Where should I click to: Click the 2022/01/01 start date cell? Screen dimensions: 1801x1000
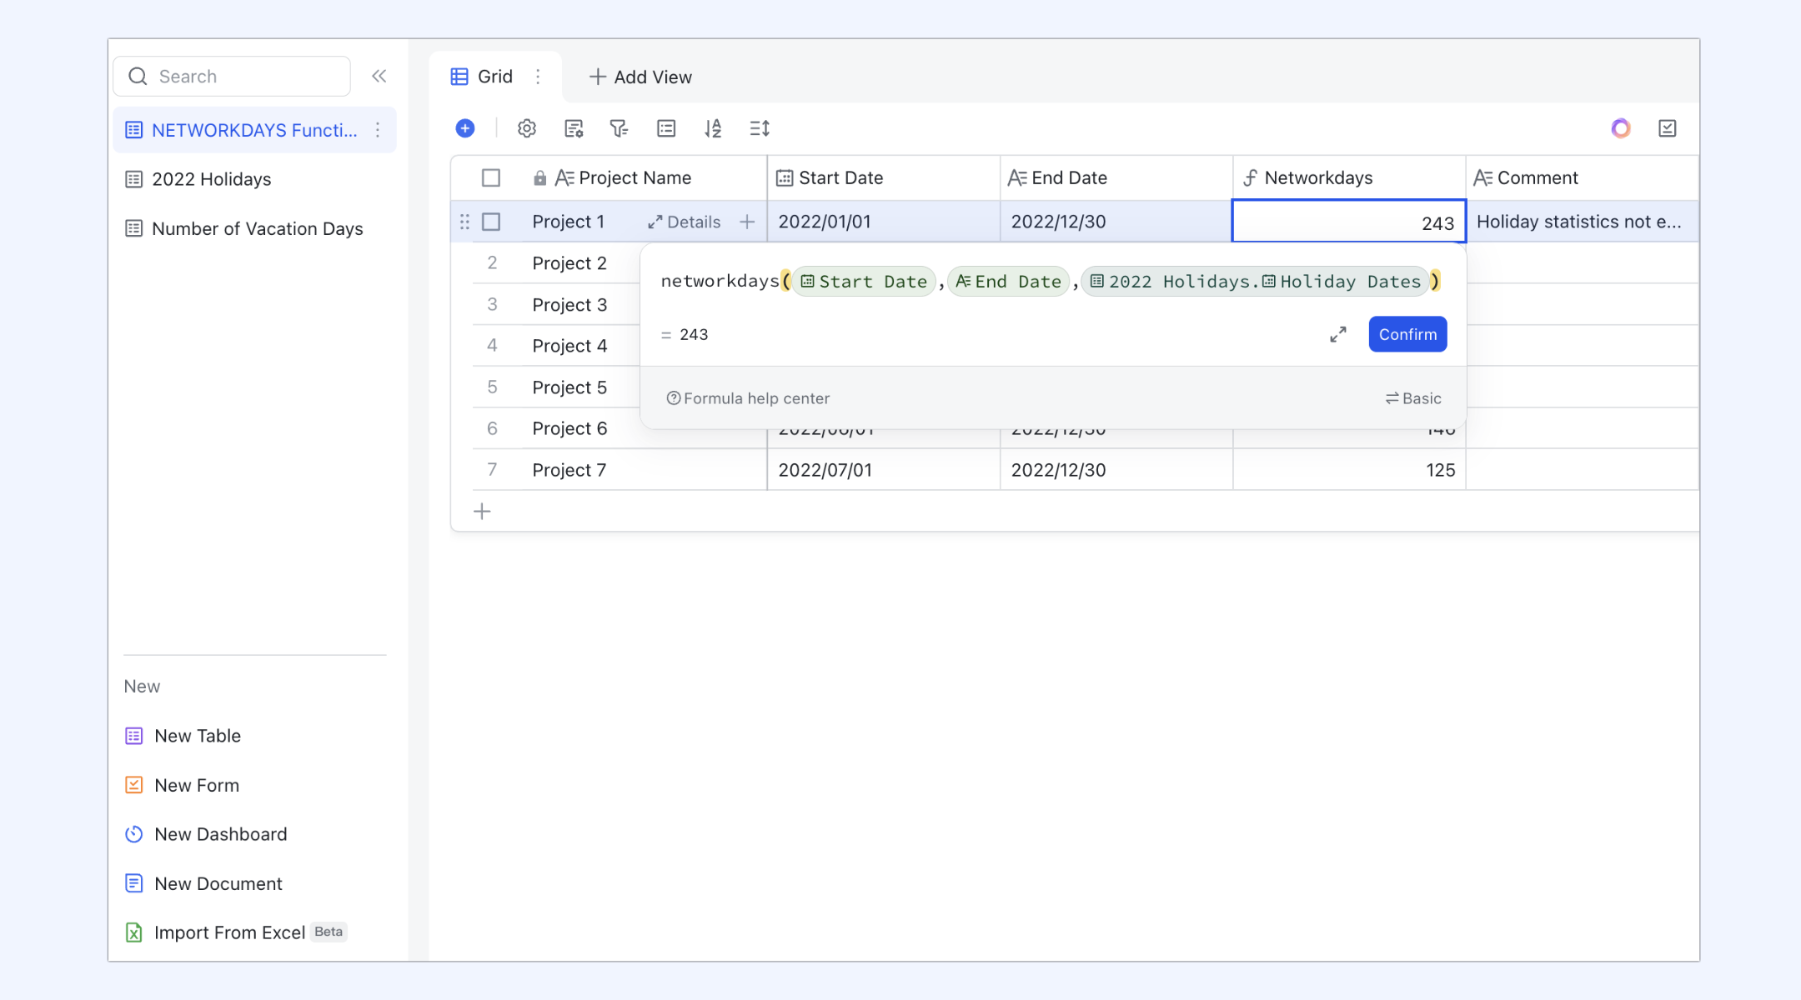click(884, 222)
